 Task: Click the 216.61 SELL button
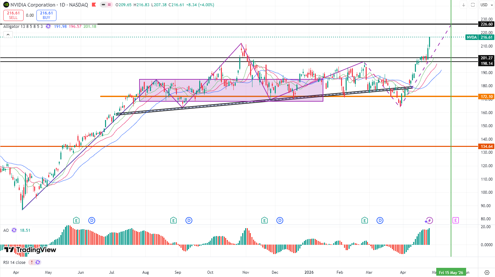[x=13, y=15]
